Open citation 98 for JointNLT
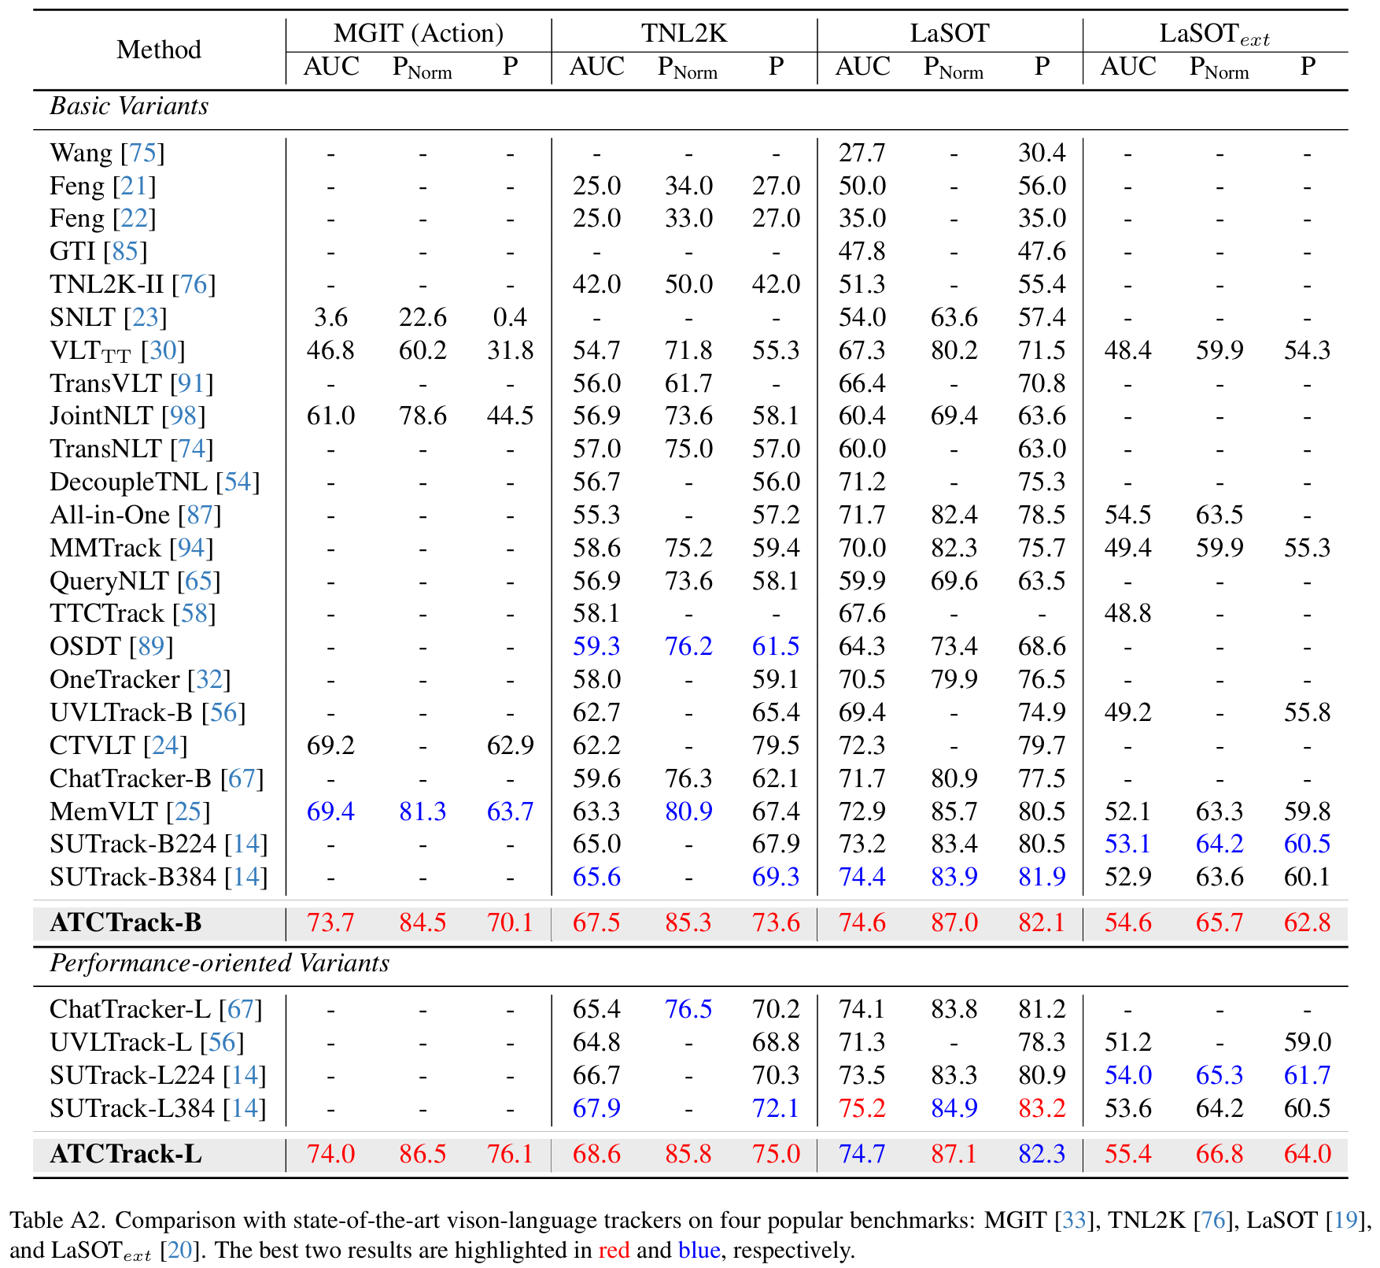1380x1268 pixels. point(183,416)
